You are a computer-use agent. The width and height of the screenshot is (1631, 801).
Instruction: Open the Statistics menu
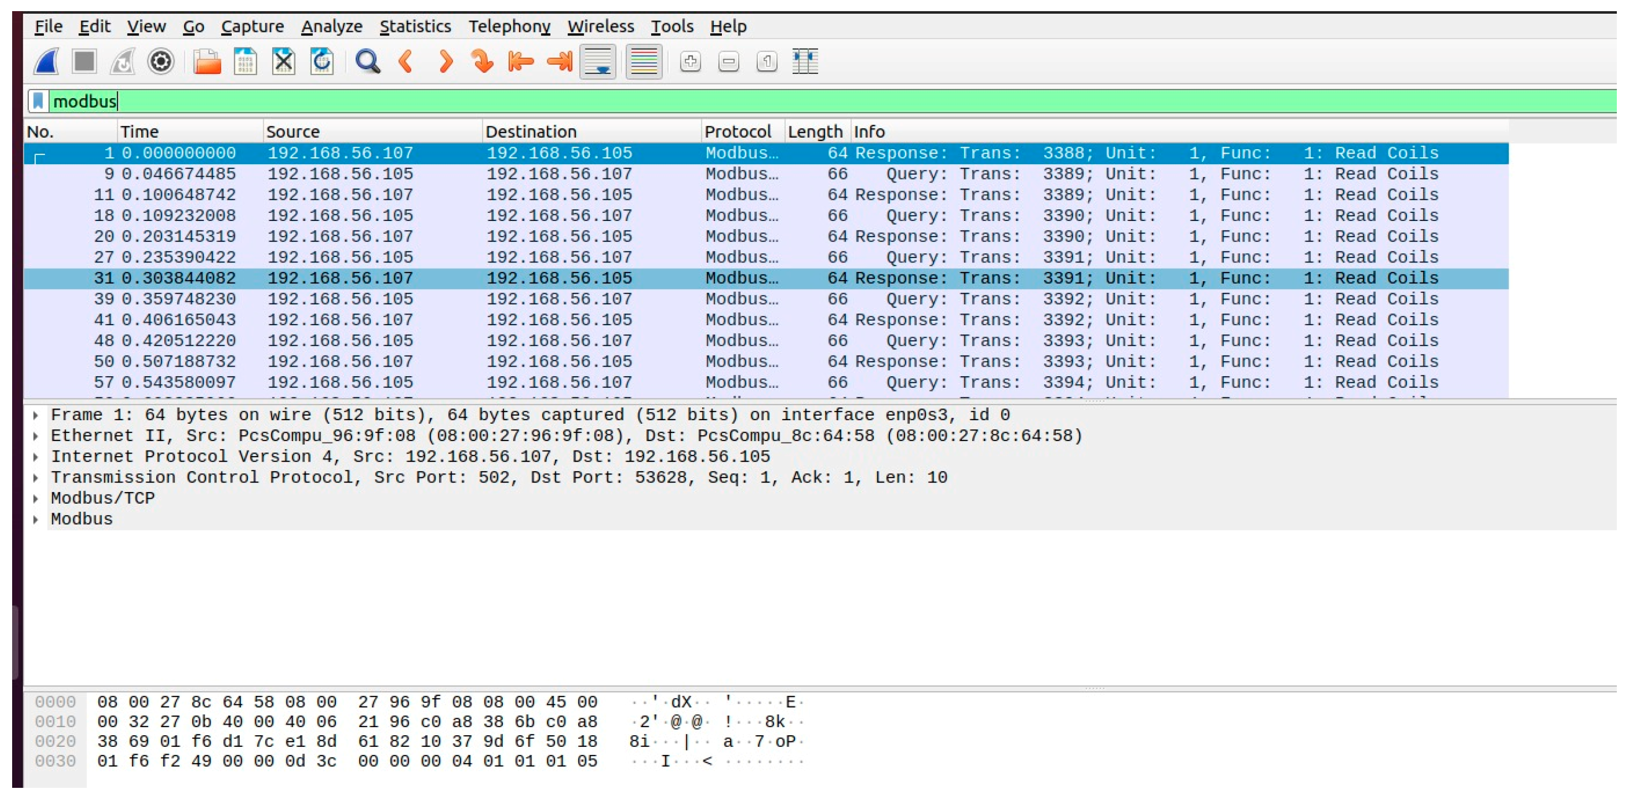415,26
